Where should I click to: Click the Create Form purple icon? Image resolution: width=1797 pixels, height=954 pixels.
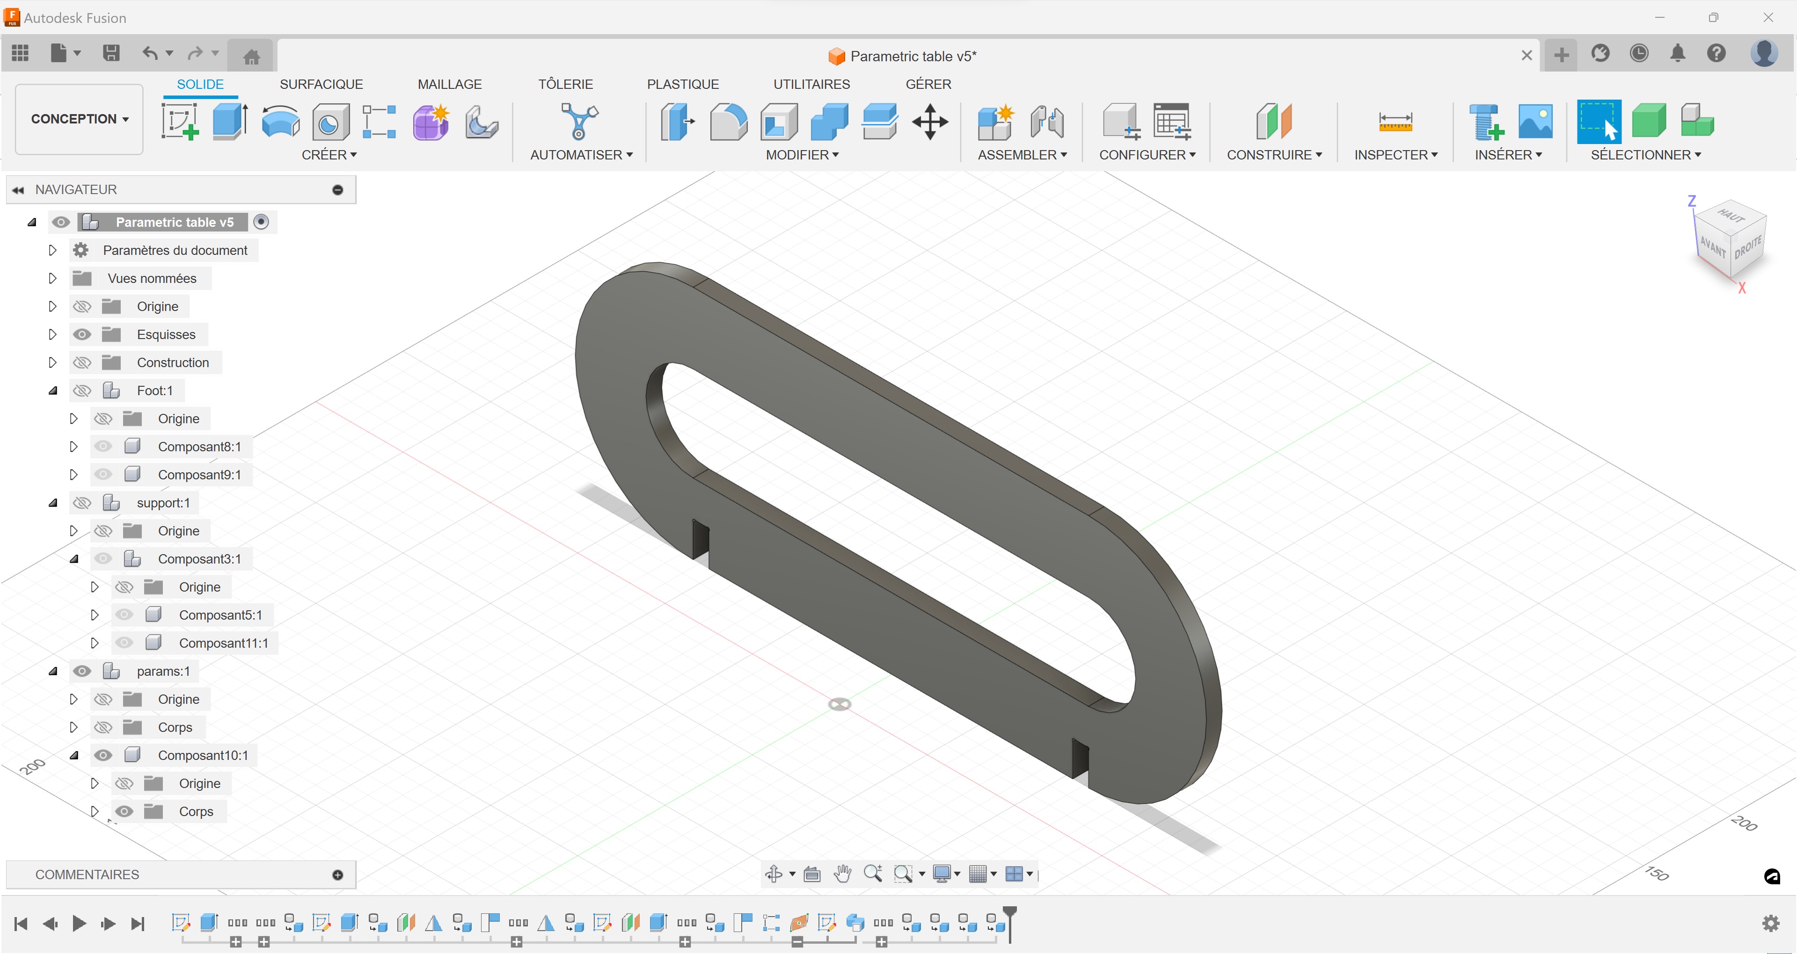click(x=431, y=122)
